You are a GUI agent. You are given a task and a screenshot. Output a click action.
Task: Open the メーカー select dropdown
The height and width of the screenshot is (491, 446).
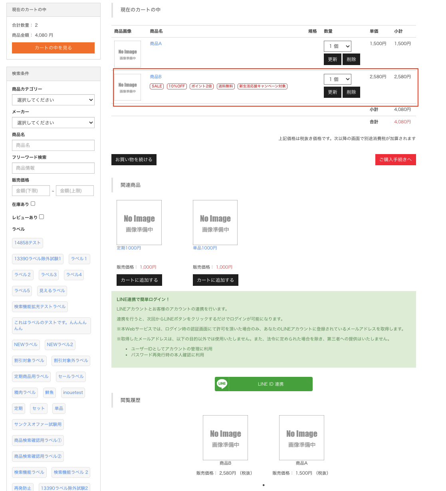[53, 123]
